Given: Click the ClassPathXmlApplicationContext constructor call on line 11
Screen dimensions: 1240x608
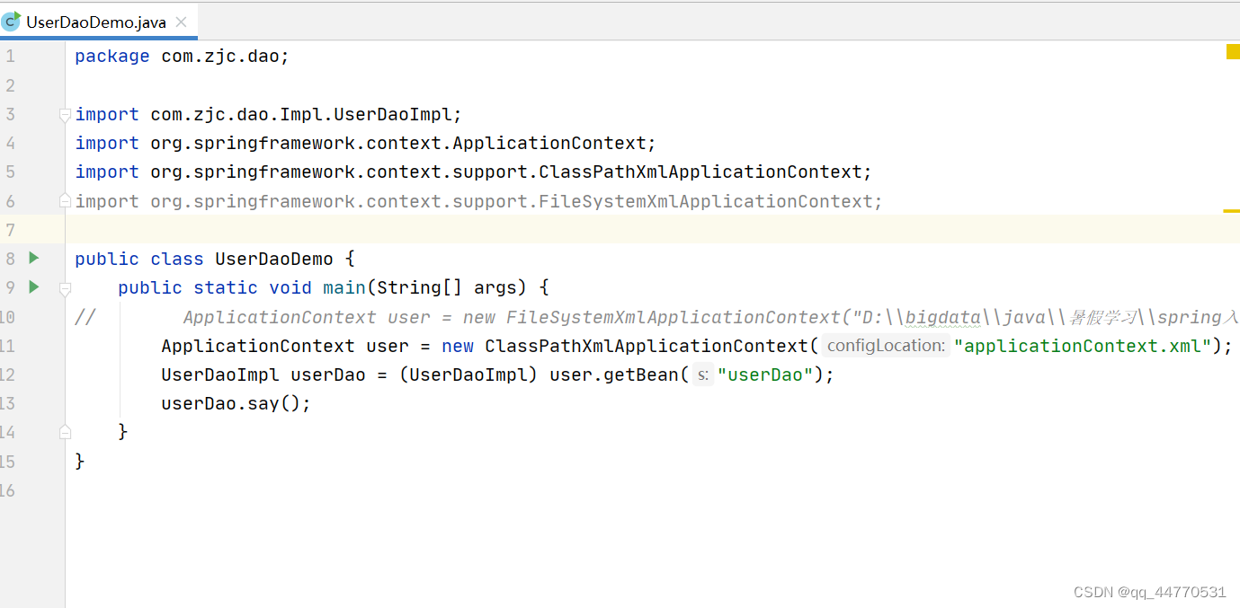Looking at the screenshot, I should 647,346.
